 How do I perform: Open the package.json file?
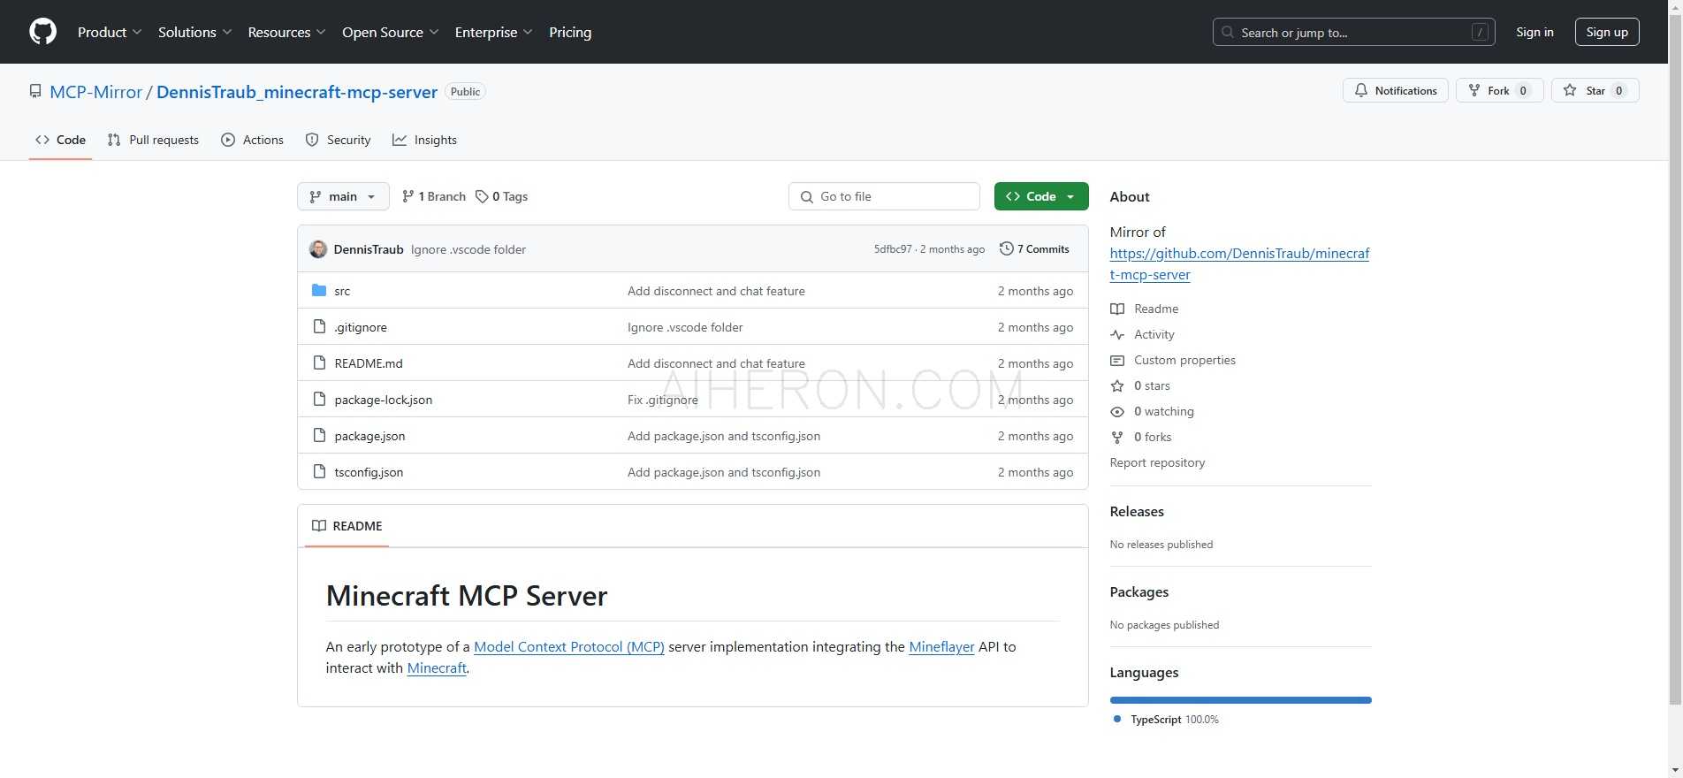tap(369, 436)
